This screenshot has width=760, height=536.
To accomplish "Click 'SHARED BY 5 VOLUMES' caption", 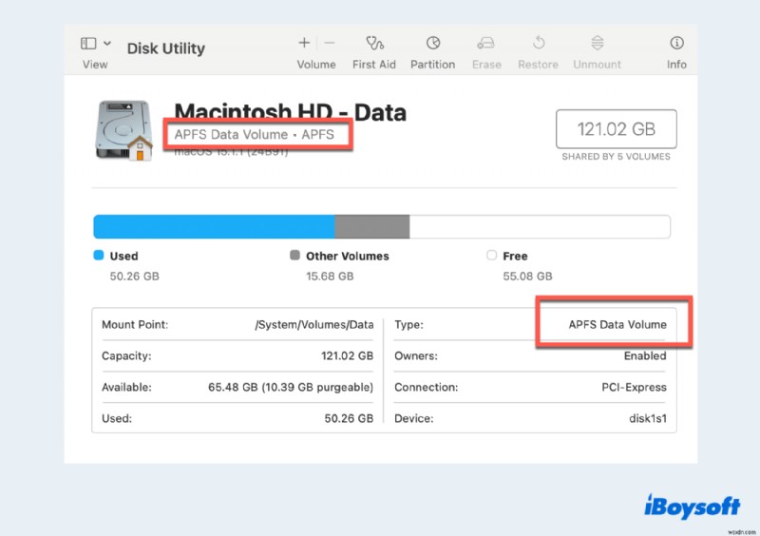I will click(616, 157).
